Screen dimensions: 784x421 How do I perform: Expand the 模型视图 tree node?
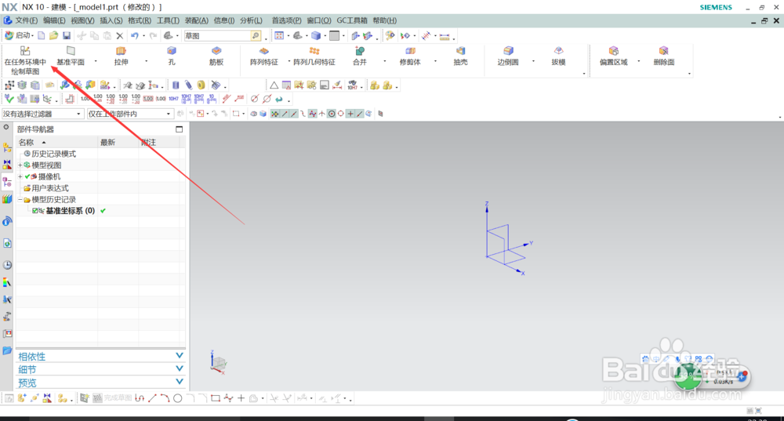tap(20, 165)
